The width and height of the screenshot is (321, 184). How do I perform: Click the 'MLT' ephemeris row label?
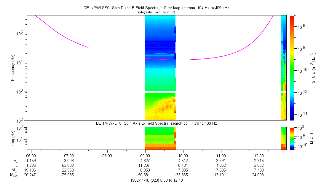pos(15,170)
